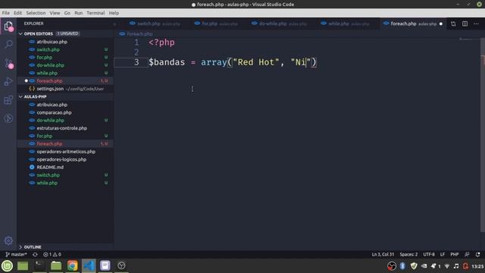
Task: Open the Terminal menu
Action: 95,13
